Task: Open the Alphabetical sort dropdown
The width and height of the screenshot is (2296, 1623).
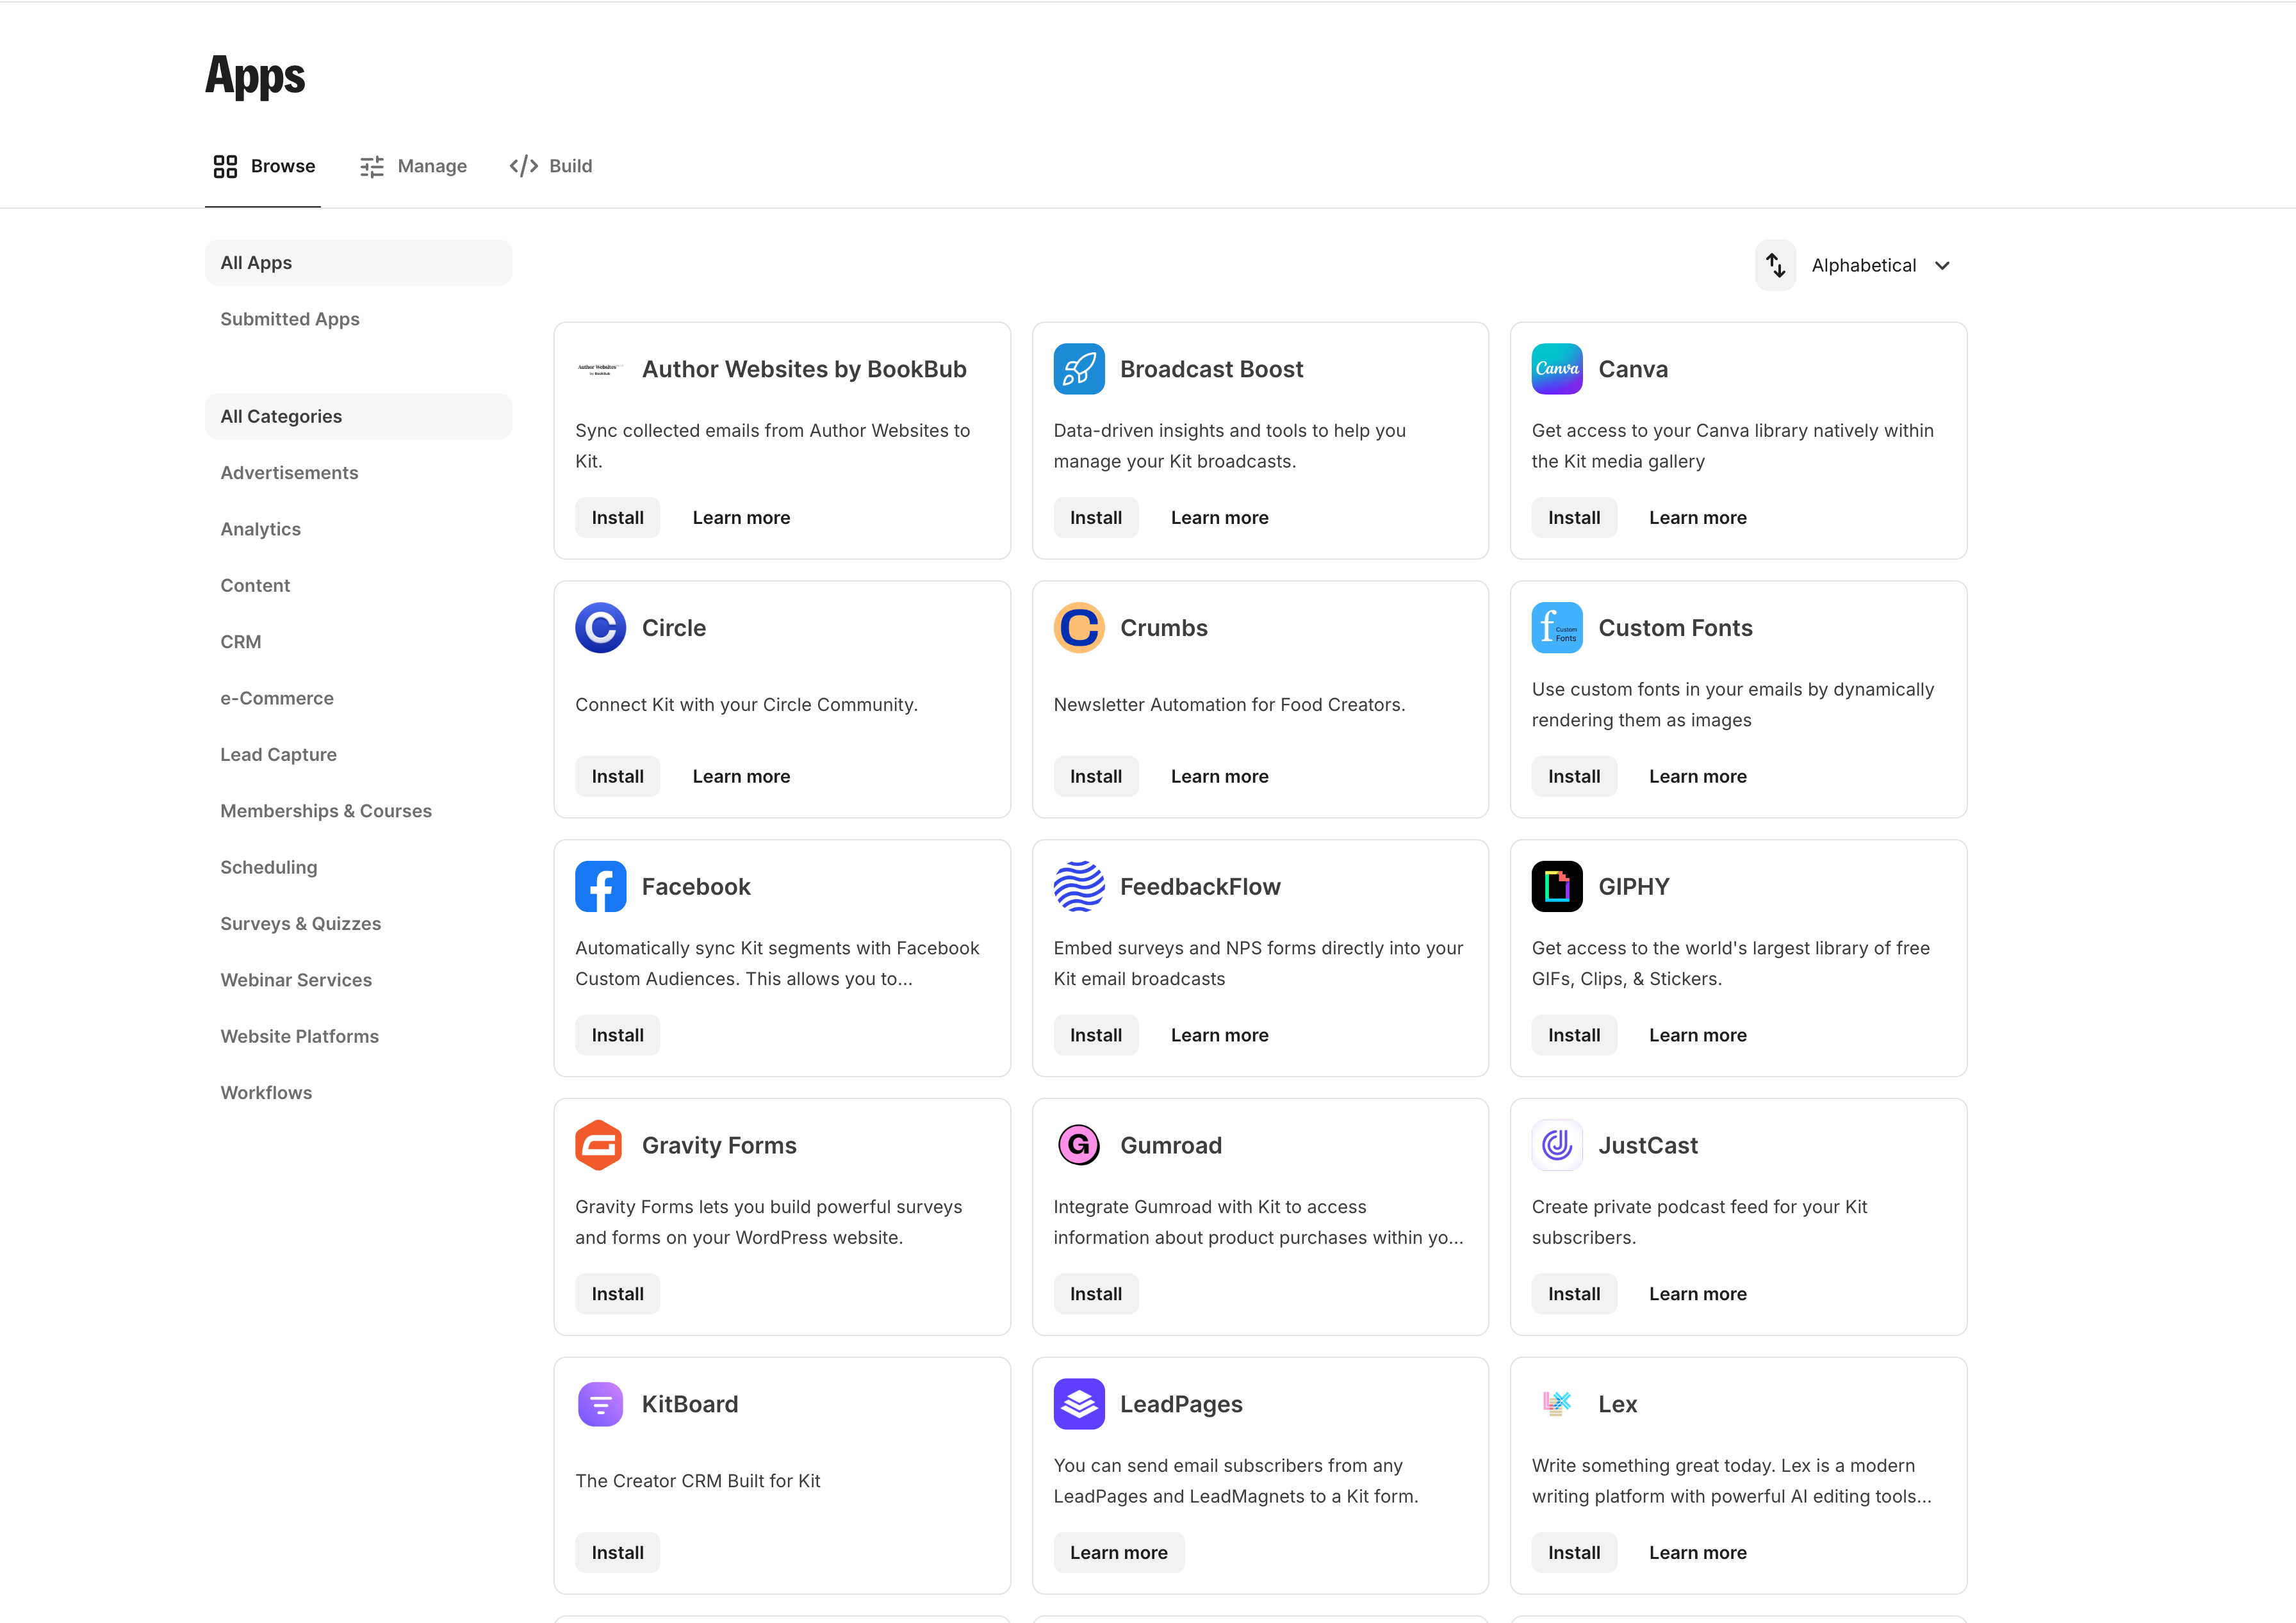Action: pos(1881,265)
